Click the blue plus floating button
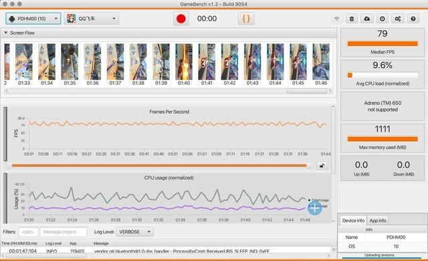This screenshot has width=428, height=261. click(x=315, y=208)
